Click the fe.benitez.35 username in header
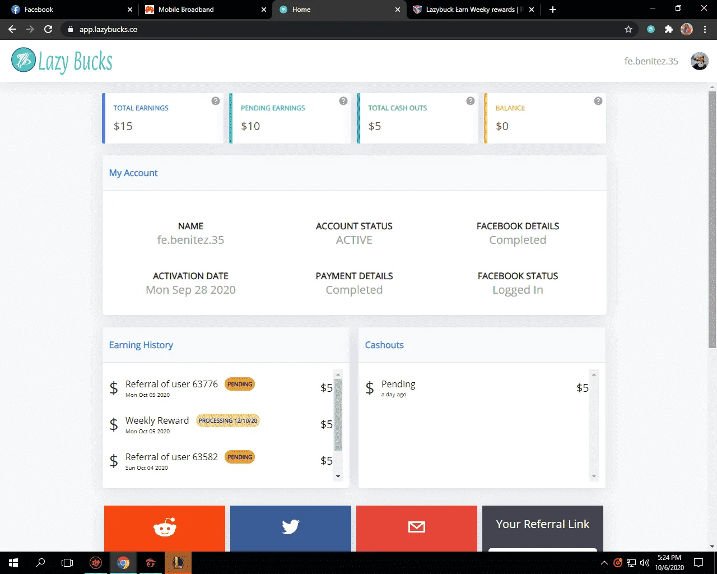The width and height of the screenshot is (717, 574). point(651,61)
